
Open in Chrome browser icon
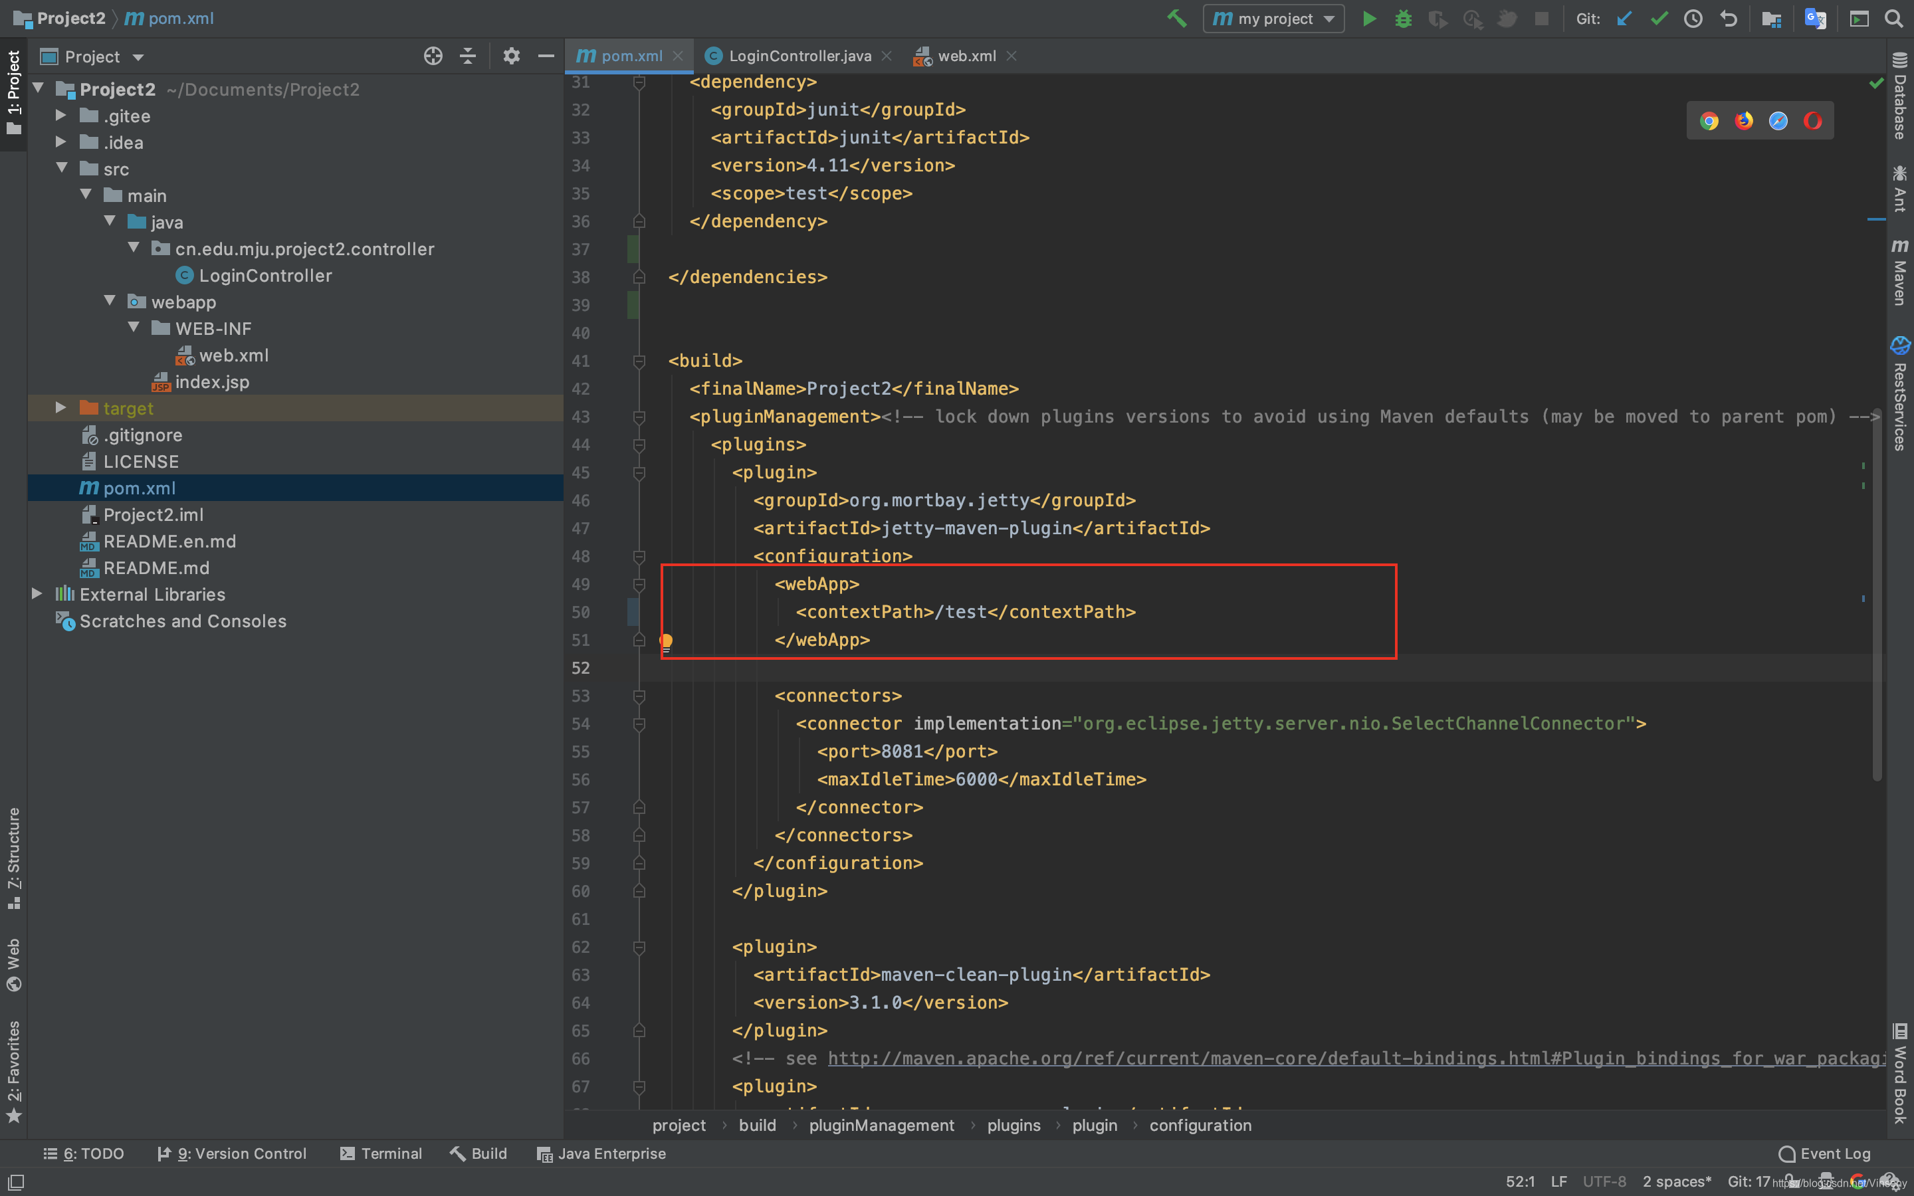tap(1709, 121)
